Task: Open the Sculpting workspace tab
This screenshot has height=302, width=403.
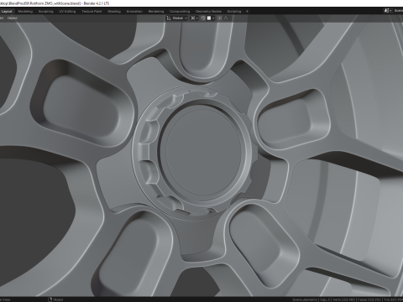Action: pos(45,11)
